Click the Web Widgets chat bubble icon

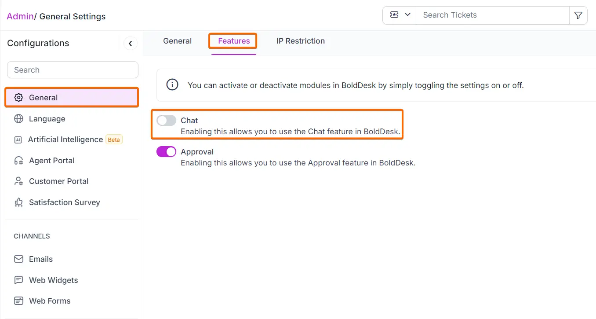[x=18, y=280]
